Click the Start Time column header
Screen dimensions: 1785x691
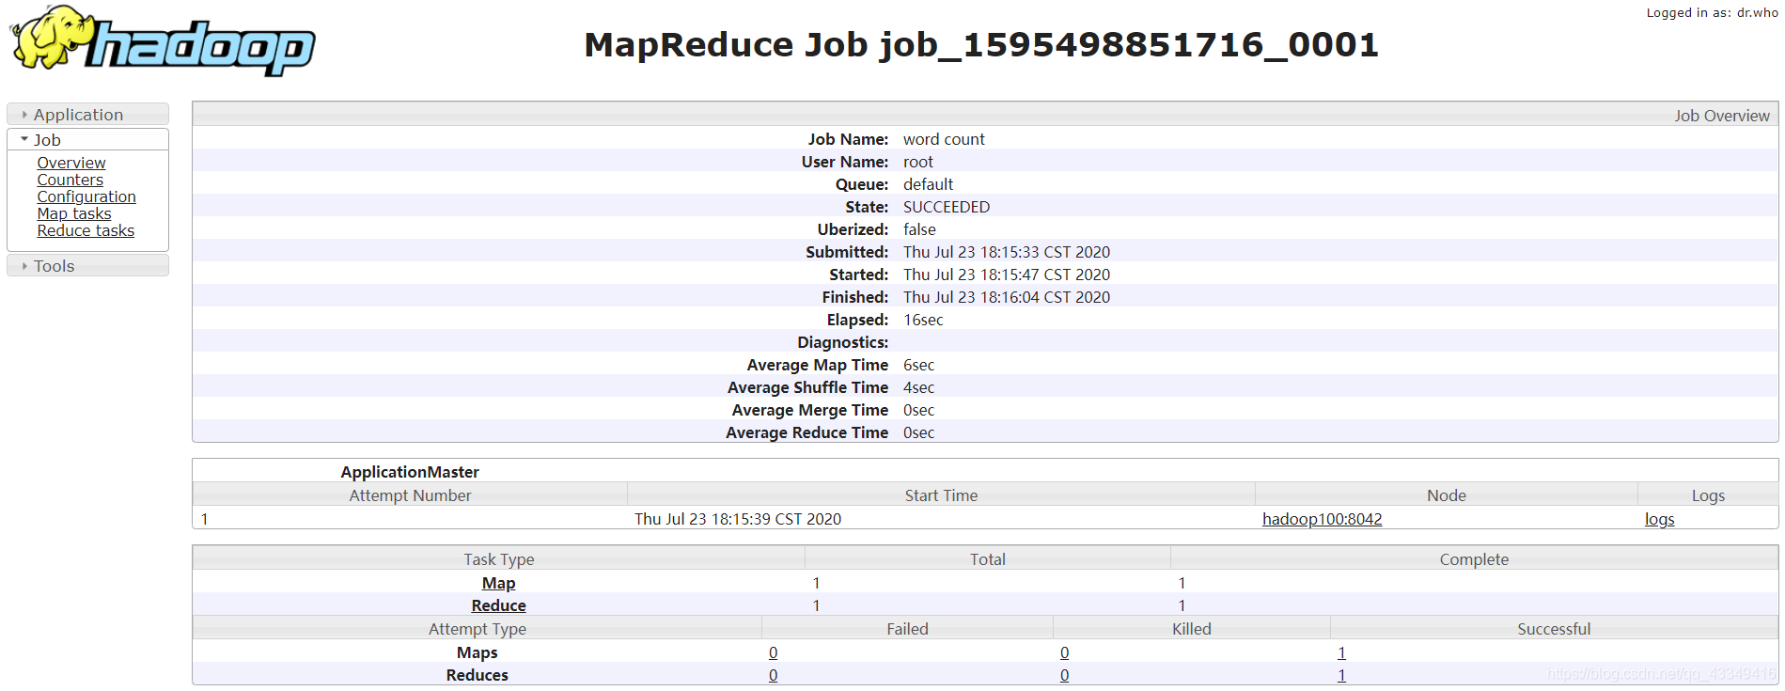click(941, 495)
